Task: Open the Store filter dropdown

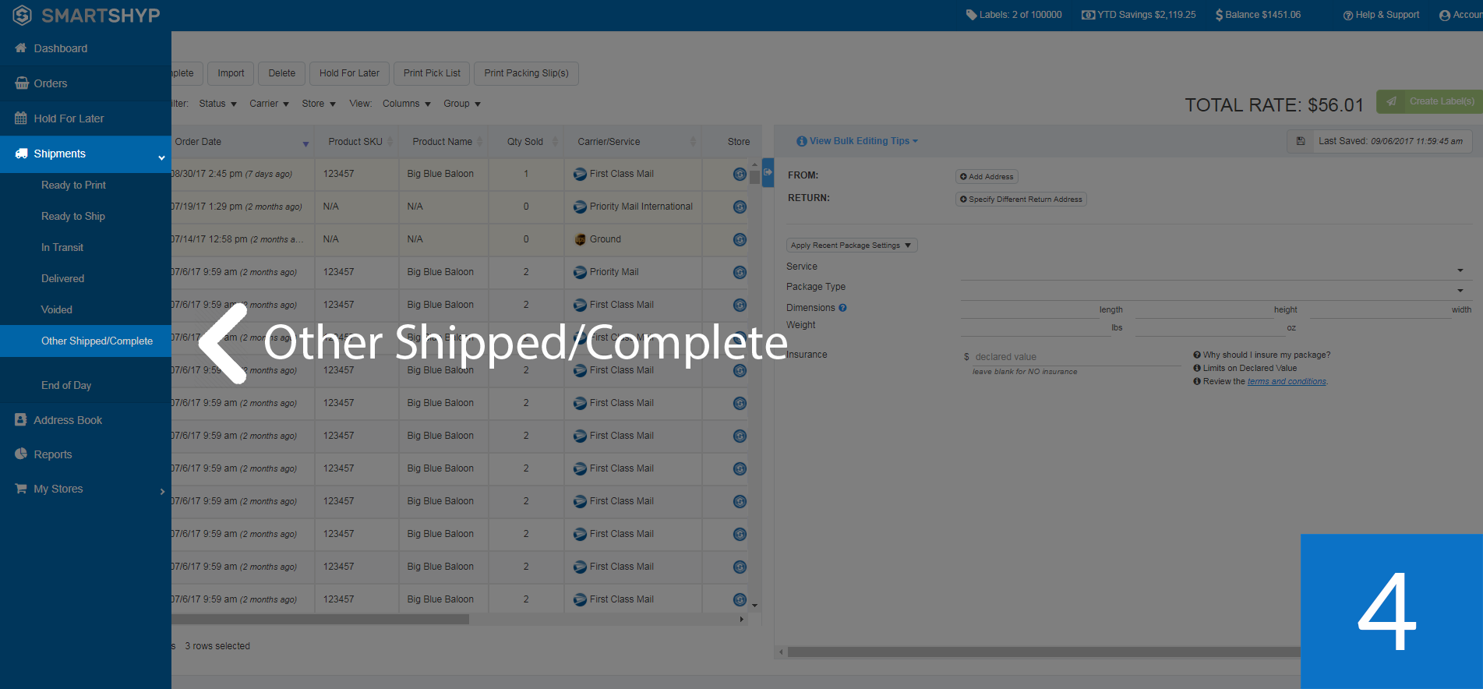Action: [319, 104]
